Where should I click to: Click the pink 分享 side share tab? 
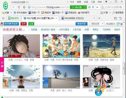click(x=2, y=64)
